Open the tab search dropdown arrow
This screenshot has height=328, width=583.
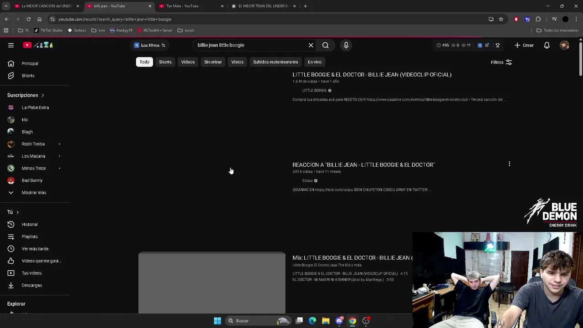(x=6, y=6)
